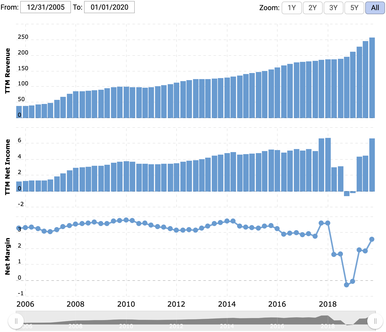Click the TTM Net Income axis title
The image size is (386, 332).
point(8,167)
